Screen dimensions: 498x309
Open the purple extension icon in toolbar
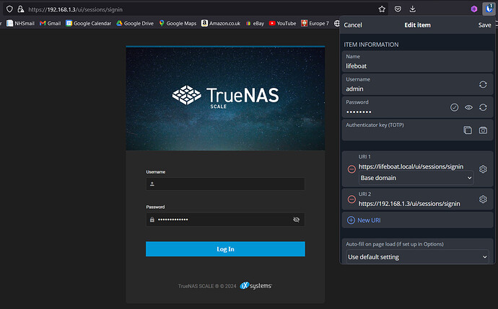point(474,9)
